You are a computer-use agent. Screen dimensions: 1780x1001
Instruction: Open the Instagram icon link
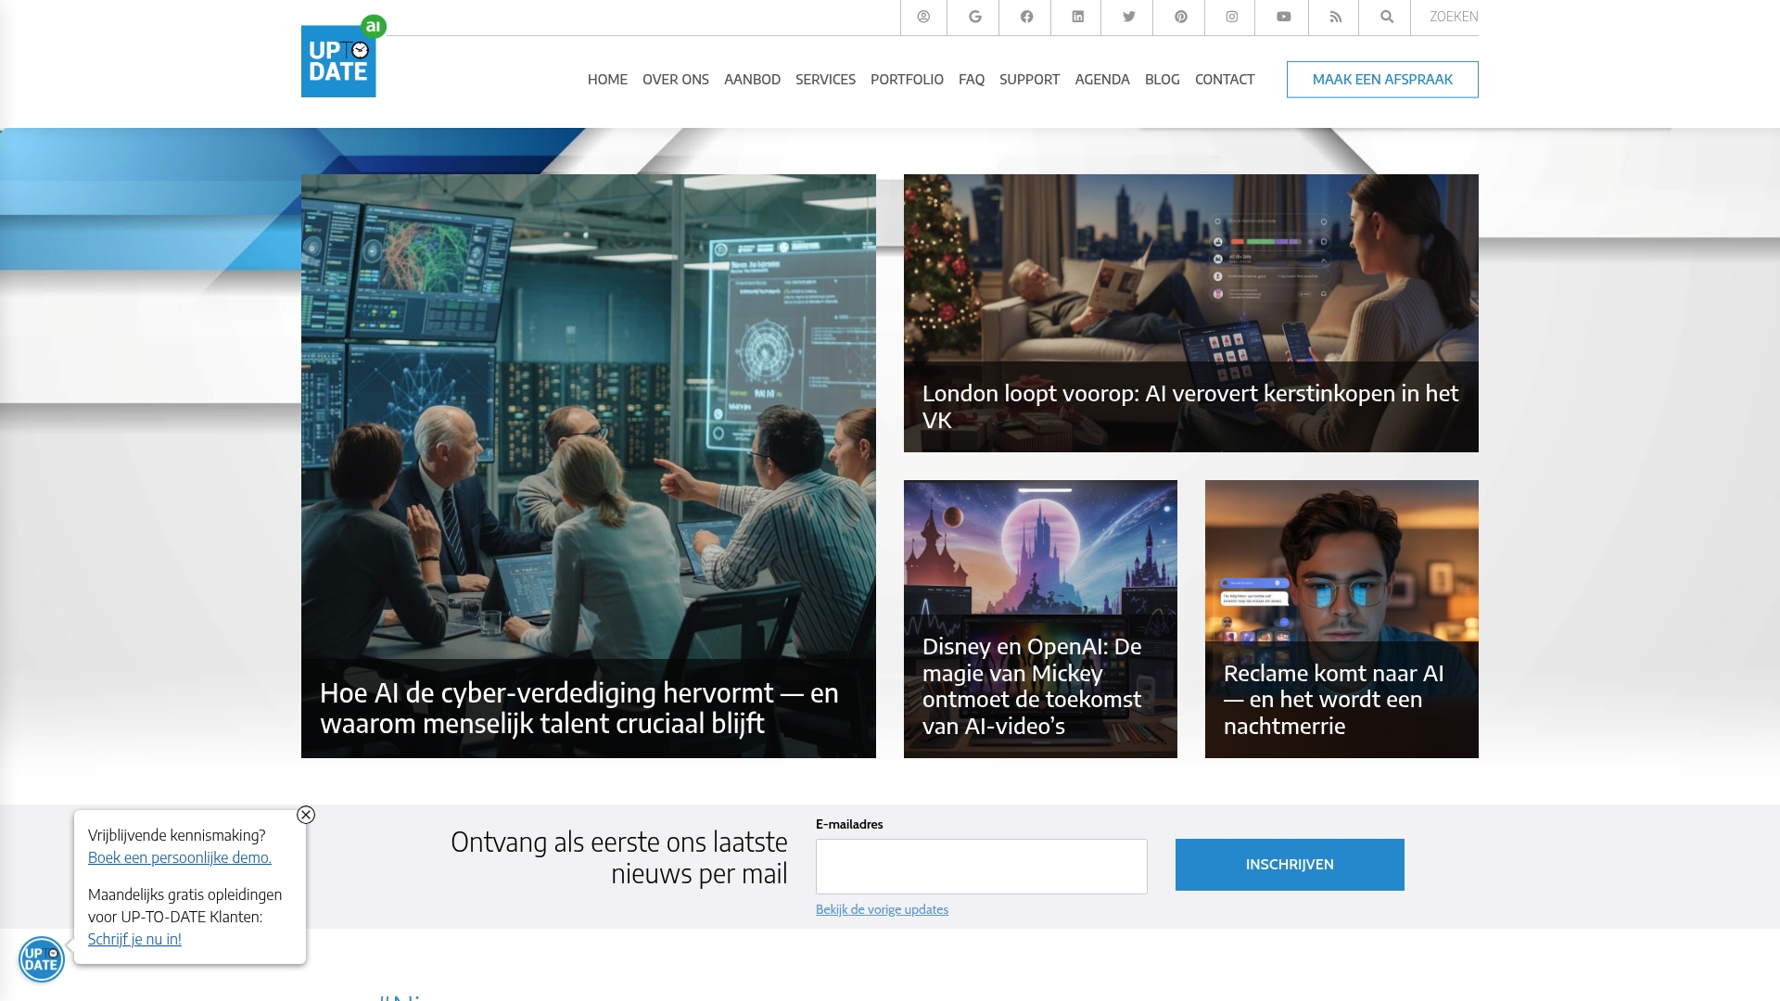[x=1231, y=17]
